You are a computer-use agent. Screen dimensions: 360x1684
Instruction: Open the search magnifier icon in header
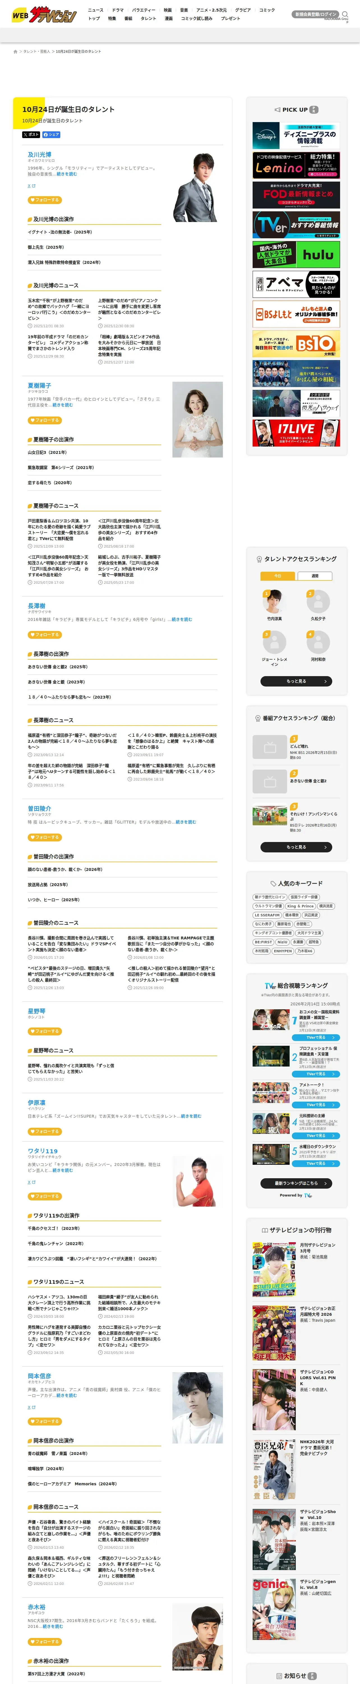tap(345, 14)
